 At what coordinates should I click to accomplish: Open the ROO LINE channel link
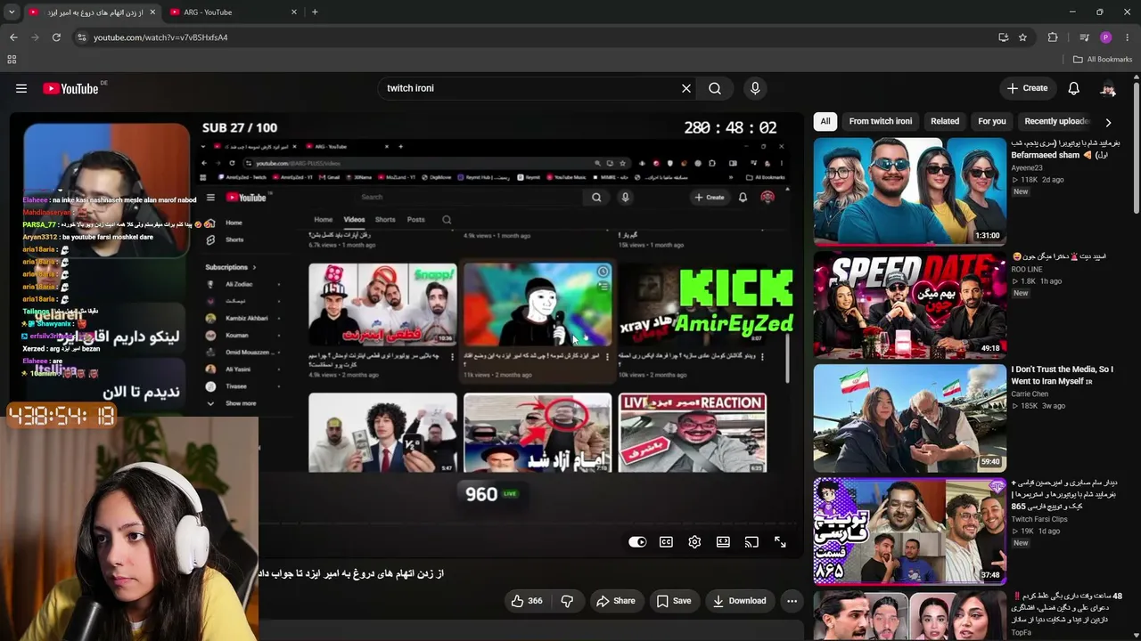coord(1027,269)
